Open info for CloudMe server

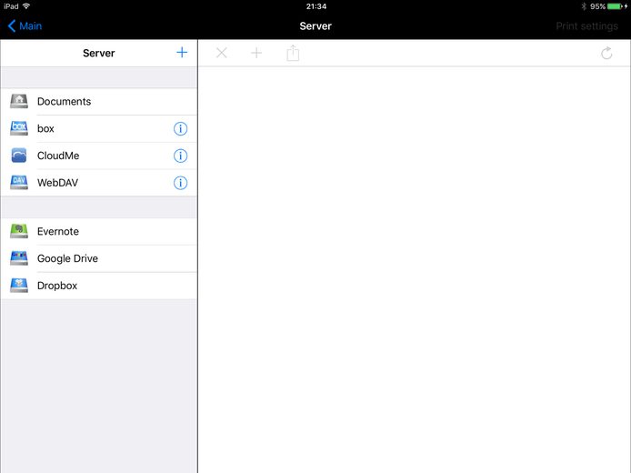(x=180, y=156)
